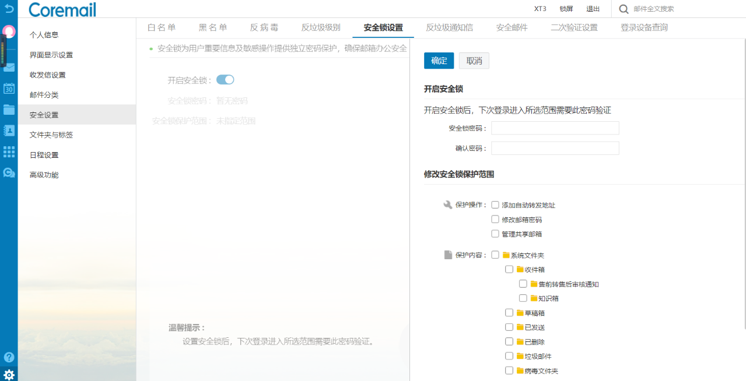
Task: Switch to the 二次验证设置 tab
Action: click(x=574, y=27)
